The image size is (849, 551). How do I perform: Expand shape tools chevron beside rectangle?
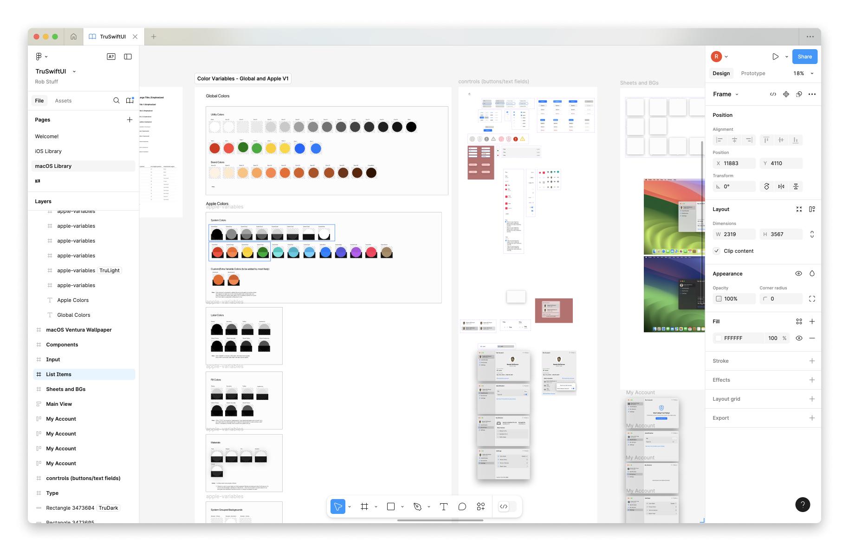point(402,506)
